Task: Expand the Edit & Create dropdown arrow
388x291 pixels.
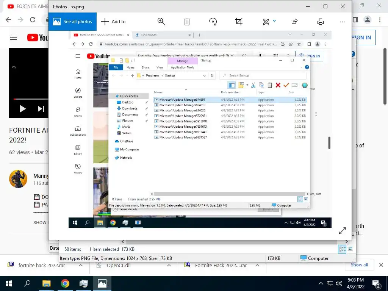Action: [x=274, y=21]
